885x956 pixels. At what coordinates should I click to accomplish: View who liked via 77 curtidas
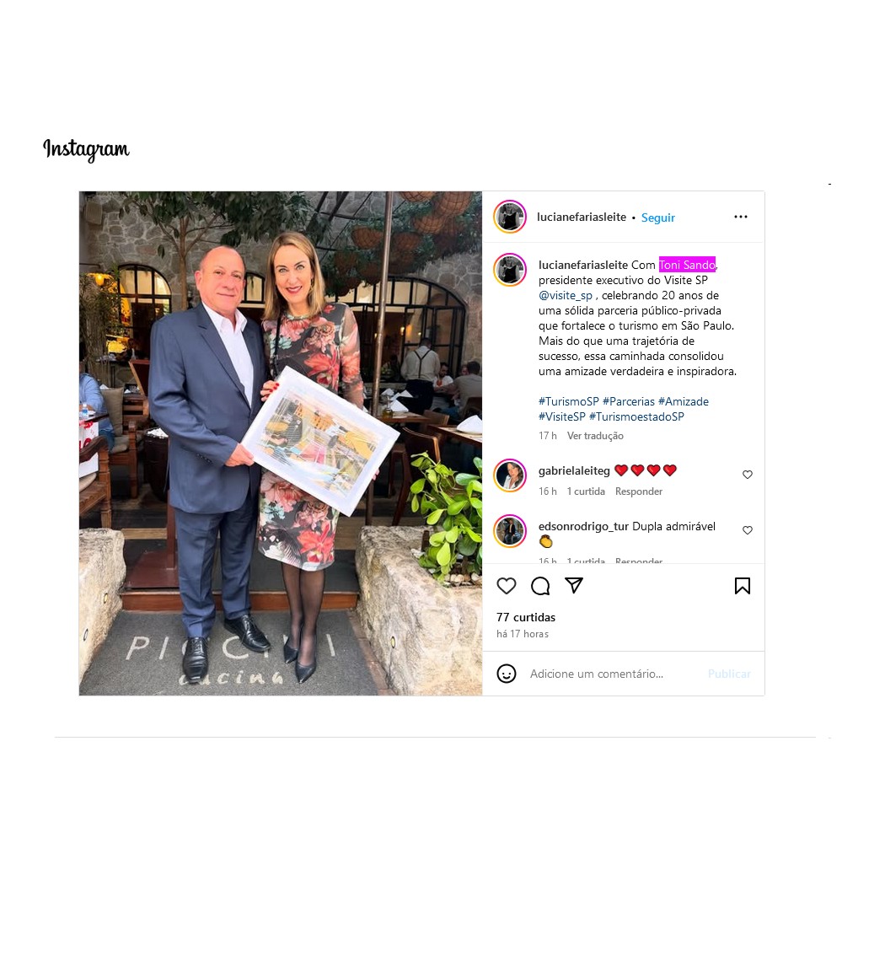pos(525,618)
